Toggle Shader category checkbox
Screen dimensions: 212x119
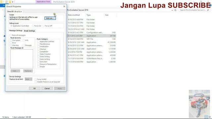click(38, 66)
